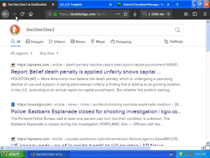This screenshot has height=158, width=210.
Task: Click vertical scrollbar down arrow
Action: tap(208, 143)
